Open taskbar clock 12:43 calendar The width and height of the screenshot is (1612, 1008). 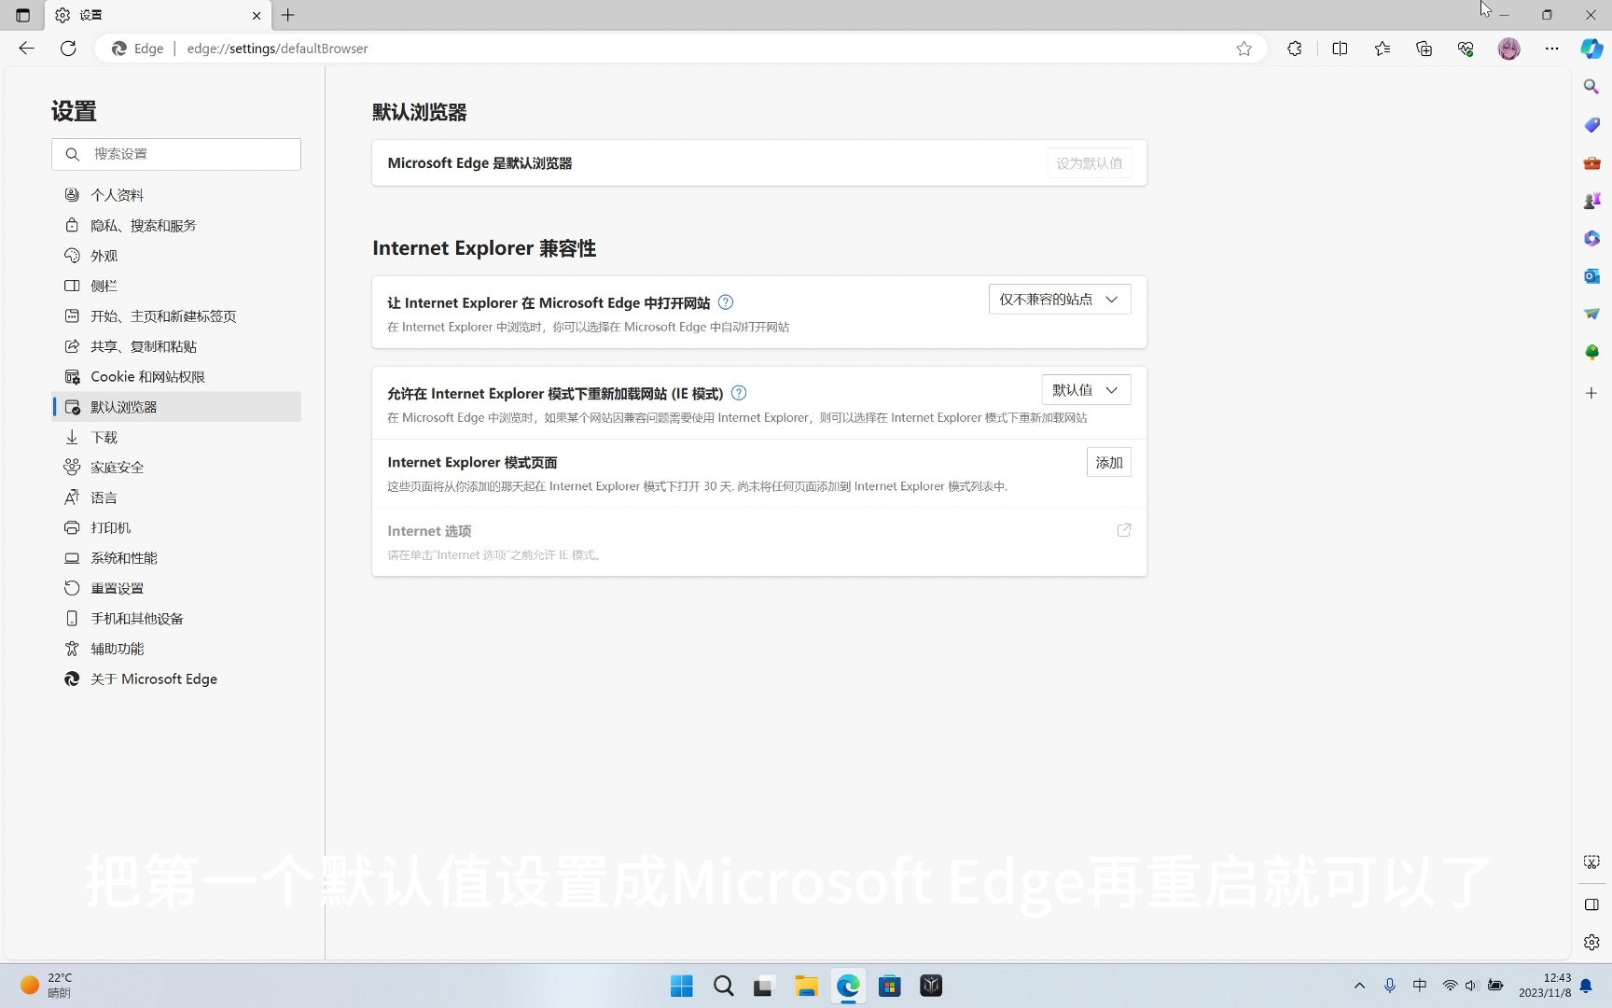[1545, 986]
